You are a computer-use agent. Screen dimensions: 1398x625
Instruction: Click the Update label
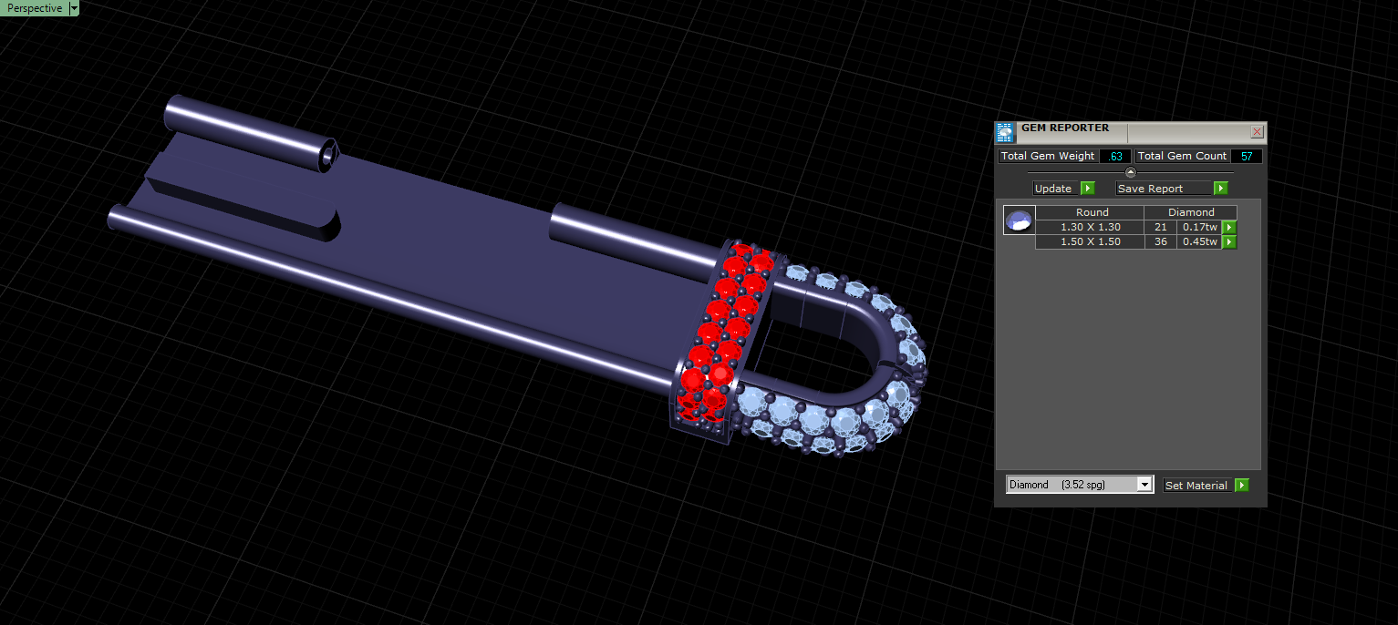(x=1055, y=189)
